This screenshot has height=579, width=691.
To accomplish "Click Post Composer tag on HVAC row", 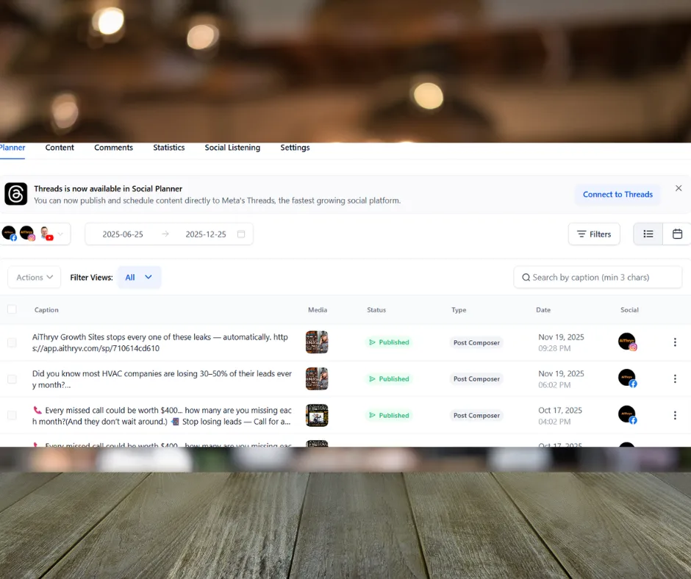I will [476, 379].
